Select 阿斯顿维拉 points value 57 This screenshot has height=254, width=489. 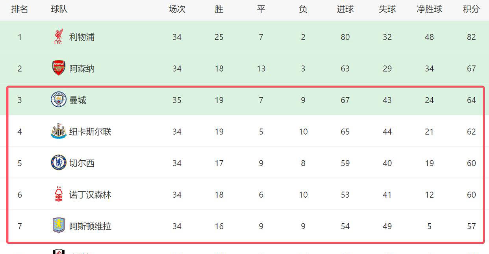point(471,226)
